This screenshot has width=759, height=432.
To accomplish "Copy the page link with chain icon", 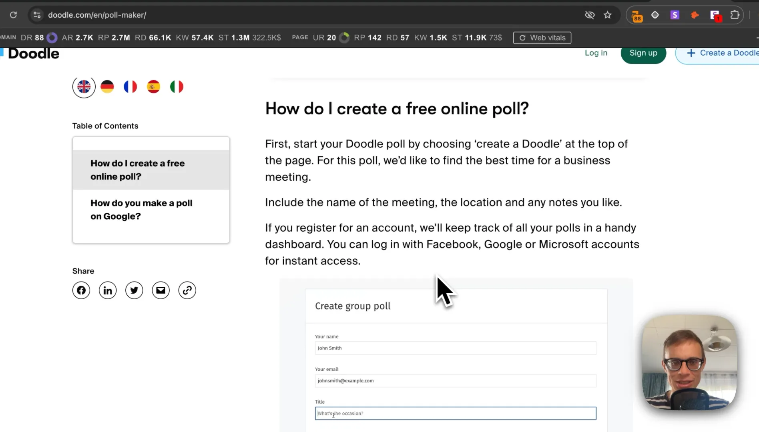I will 187,290.
